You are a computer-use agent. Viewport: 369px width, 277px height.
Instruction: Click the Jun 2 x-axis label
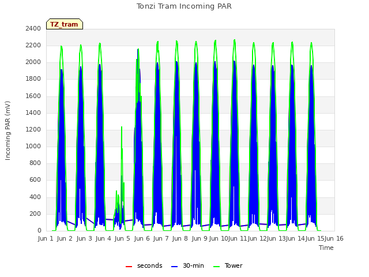(65, 238)
